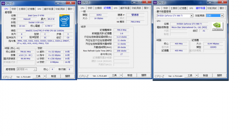The width and height of the screenshot is (242, 136).
Task: Click the Intel Core i7 logo
Action: [65, 21]
